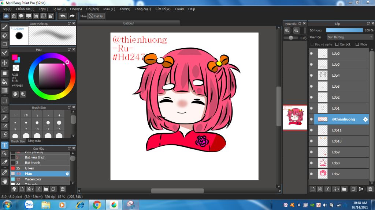Click the Redo arrow in the toolbar
Viewport: 375px width, 210px height.
(x=72, y=16)
